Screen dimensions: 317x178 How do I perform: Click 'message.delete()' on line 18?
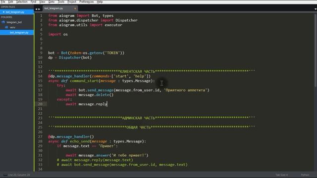coord(96,95)
